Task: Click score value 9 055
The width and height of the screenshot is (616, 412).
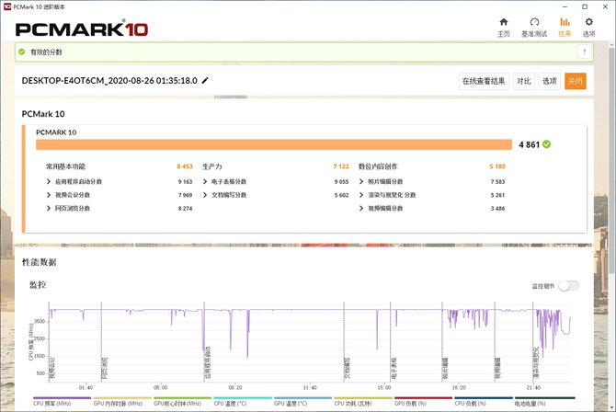Action: (341, 181)
